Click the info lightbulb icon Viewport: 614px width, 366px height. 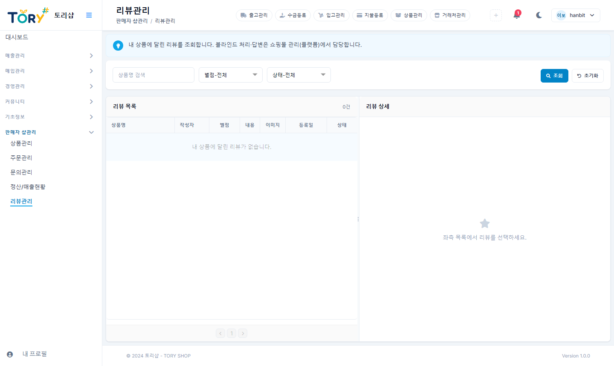pos(118,46)
